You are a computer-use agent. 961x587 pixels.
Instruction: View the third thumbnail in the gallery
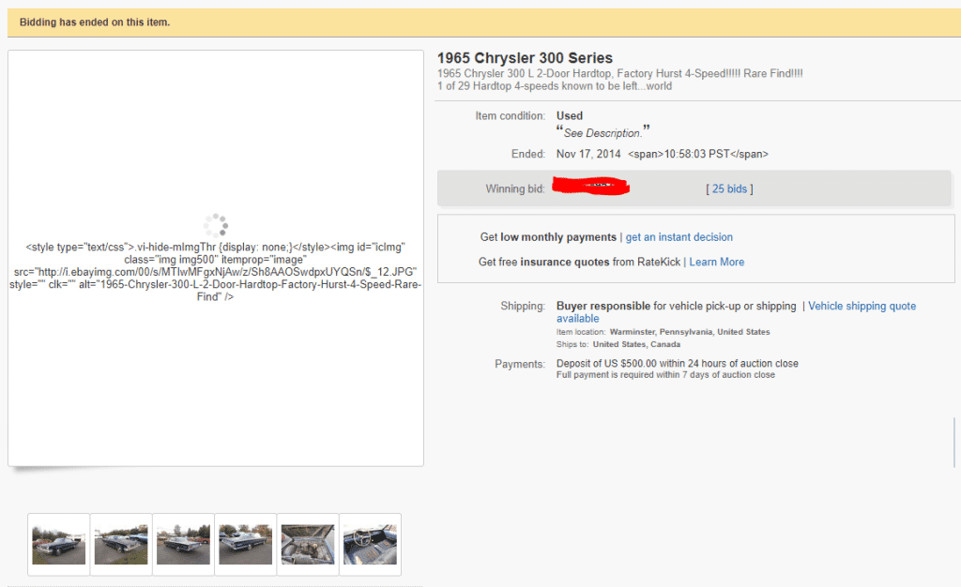point(183,545)
